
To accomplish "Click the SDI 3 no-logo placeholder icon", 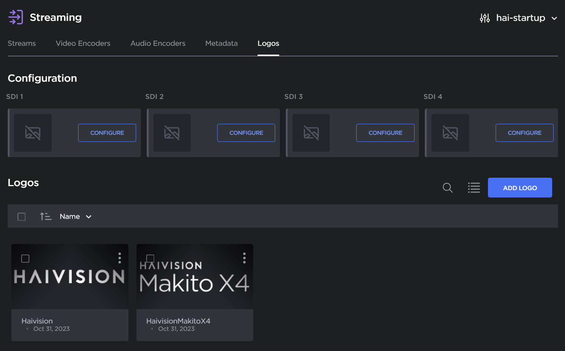I will coord(311,133).
